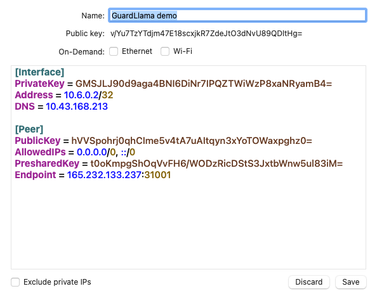Click the Endpoint keyword

[36, 175]
